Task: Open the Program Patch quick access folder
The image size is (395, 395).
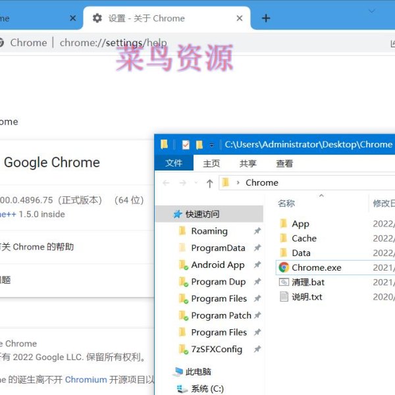Action: tap(221, 315)
